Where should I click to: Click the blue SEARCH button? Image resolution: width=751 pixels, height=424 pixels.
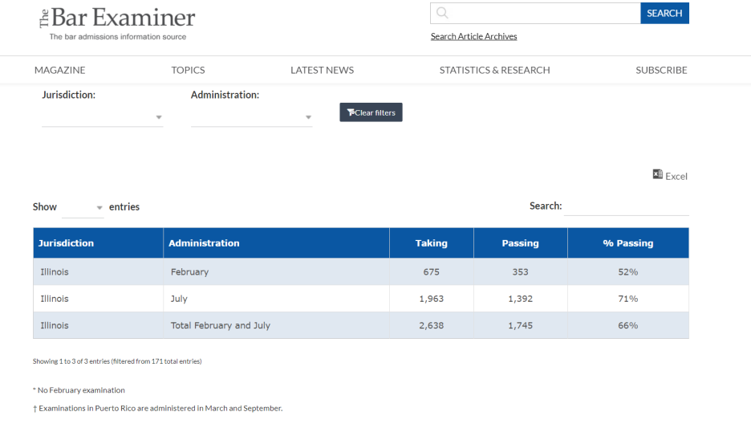(x=665, y=13)
